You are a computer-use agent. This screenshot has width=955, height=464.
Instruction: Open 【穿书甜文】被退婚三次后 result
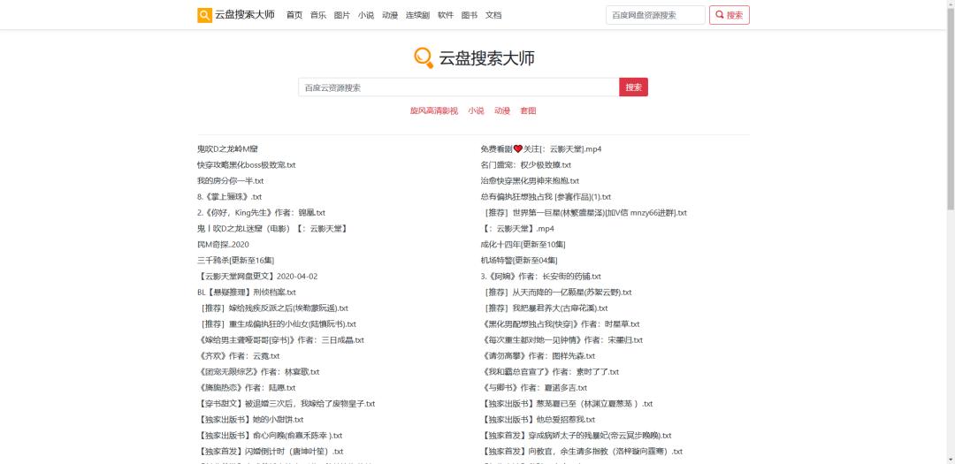pyautogui.click(x=286, y=403)
